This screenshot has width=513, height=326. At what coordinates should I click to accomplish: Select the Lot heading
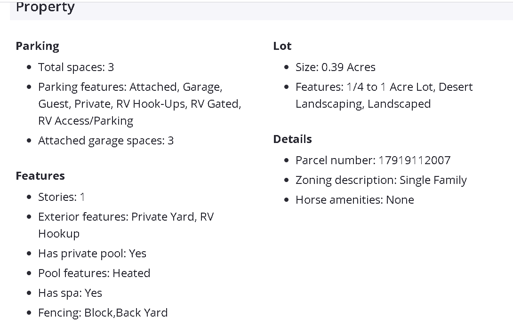click(x=282, y=46)
